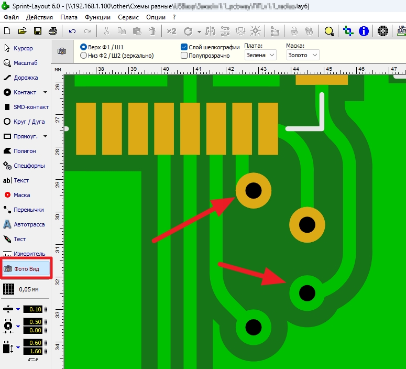This screenshot has height=369, width=406.
Task: Click the snap to grid icon
Action: pos(256,31)
